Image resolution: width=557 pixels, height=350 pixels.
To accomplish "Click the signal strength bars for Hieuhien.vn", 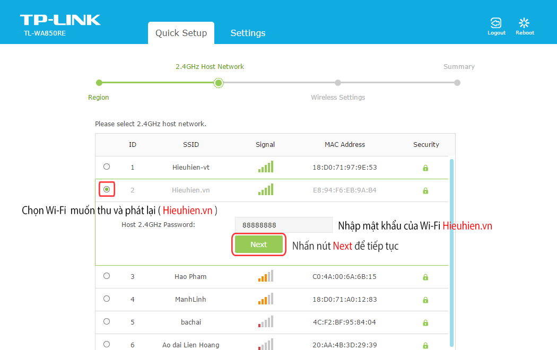I will click(x=265, y=189).
